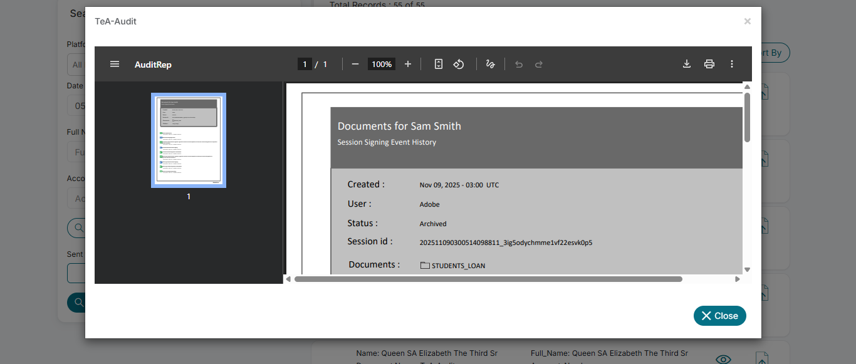This screenshot has width=856, height=364.
Task: Click the vertical scrollbar up arrow
Action: click(747, 86)
